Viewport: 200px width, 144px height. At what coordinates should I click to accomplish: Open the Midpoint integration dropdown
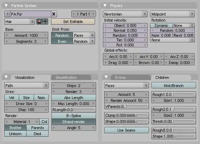pyautogui.click(x=172, y=14)
